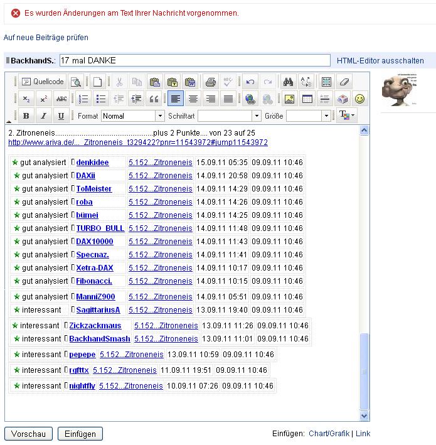
Task: Click the cube icon left of smiley
Action: [342, 99]
